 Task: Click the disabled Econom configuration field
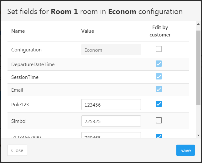(111, 50)
